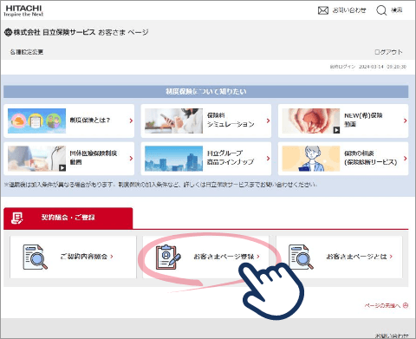Click the document icon in 契約照会・ご登録 tab
This screenshot has width=416, height=339.
click(16, 218)
